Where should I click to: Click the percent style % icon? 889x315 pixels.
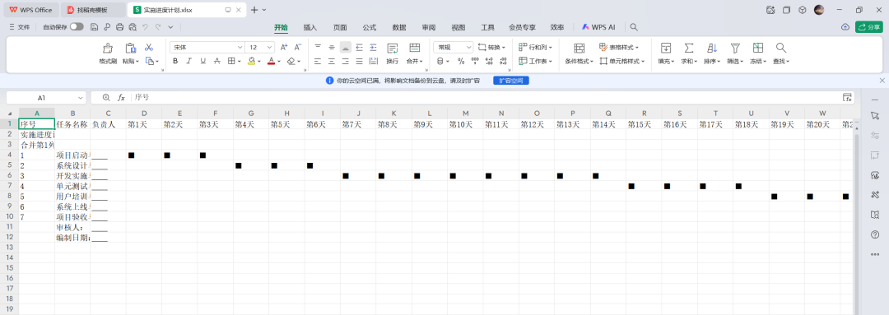coord(461,61)
